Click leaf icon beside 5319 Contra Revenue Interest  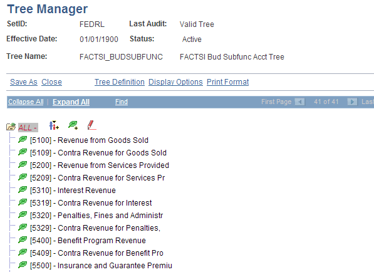tap(23, 202)
